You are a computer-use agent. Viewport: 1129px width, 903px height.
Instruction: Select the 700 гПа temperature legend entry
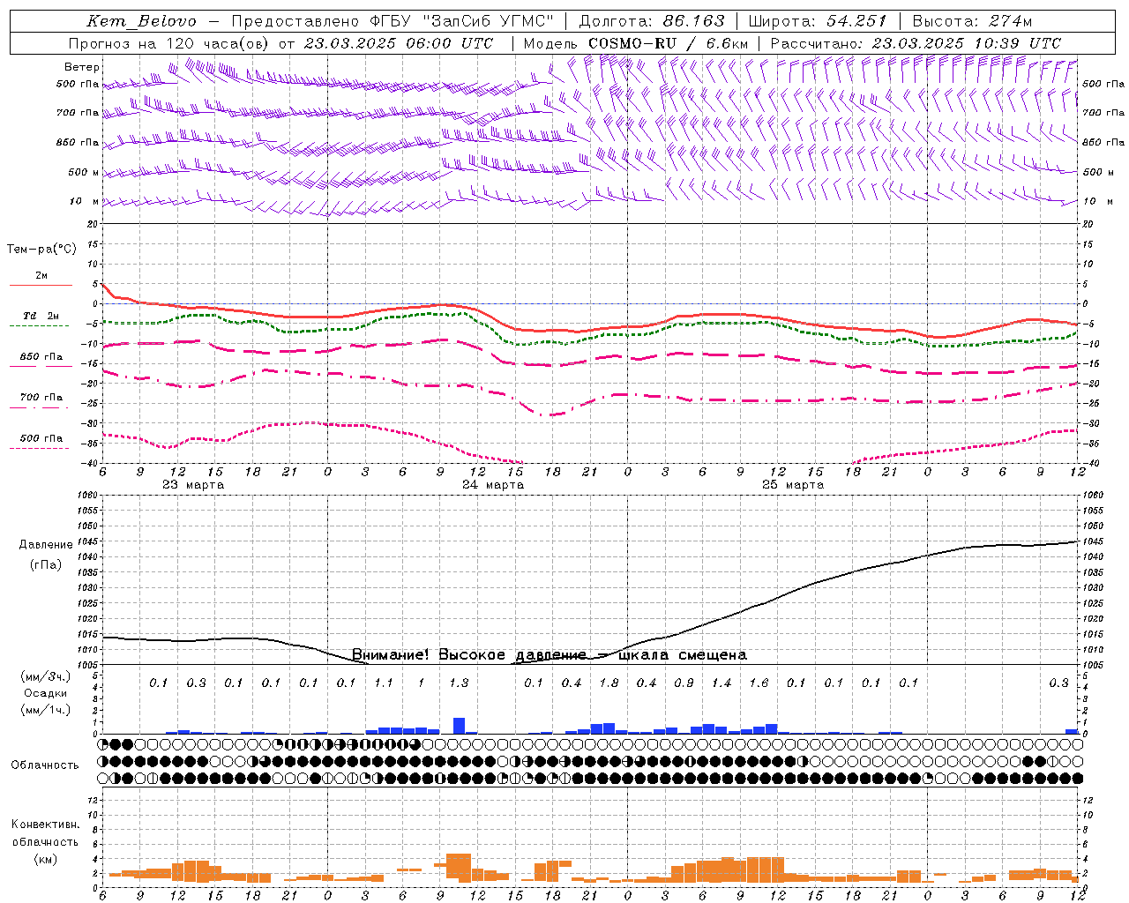41,398
